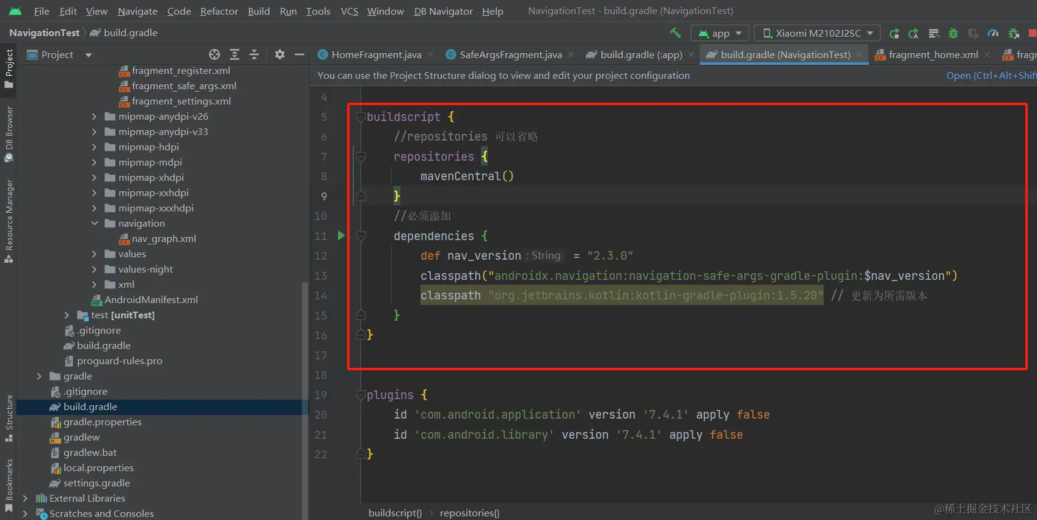Image resolution: width=1037 pixels, height=520 pixels.
Task: Click the red Stop button icon
Action: click(1032, 34)
